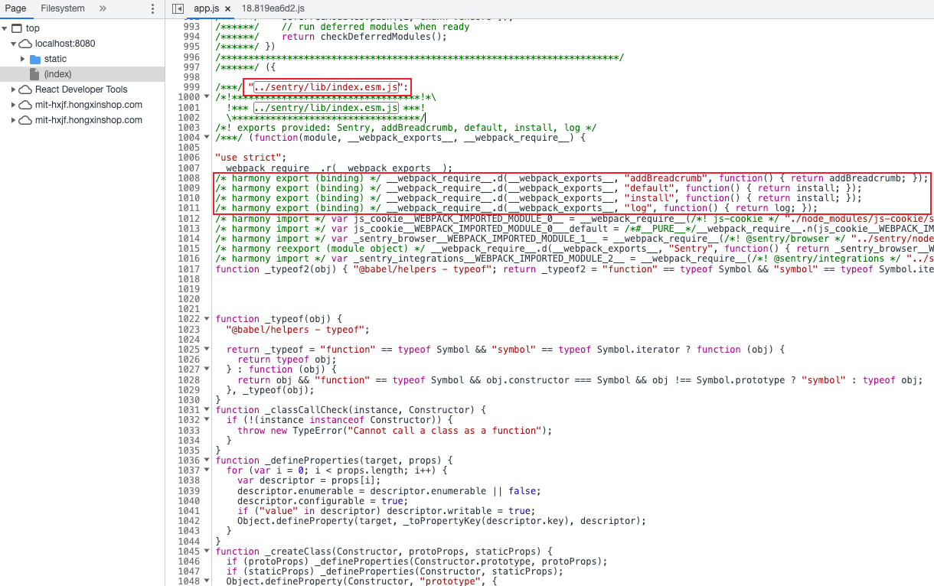Expand the static folder node

[23, 59]
